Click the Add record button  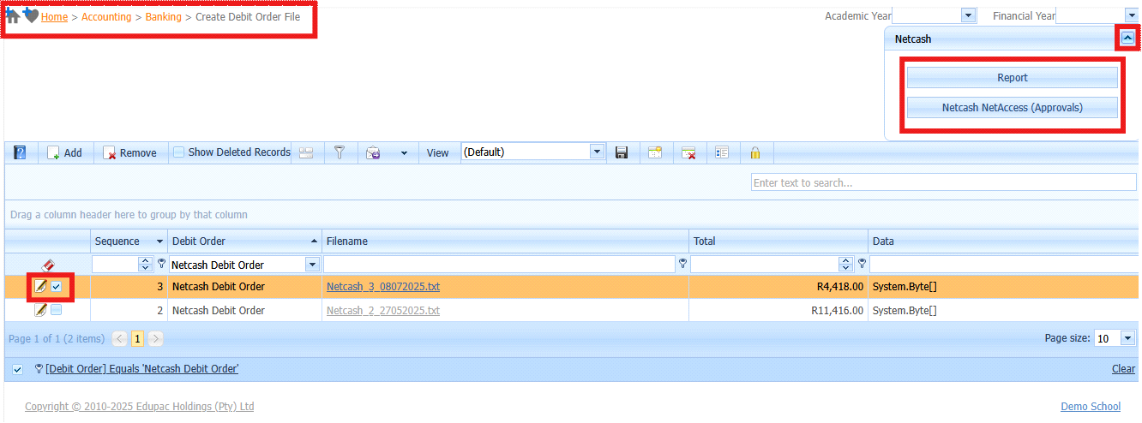point(65,152)
